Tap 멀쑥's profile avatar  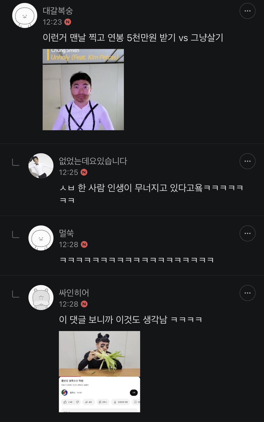41,238
